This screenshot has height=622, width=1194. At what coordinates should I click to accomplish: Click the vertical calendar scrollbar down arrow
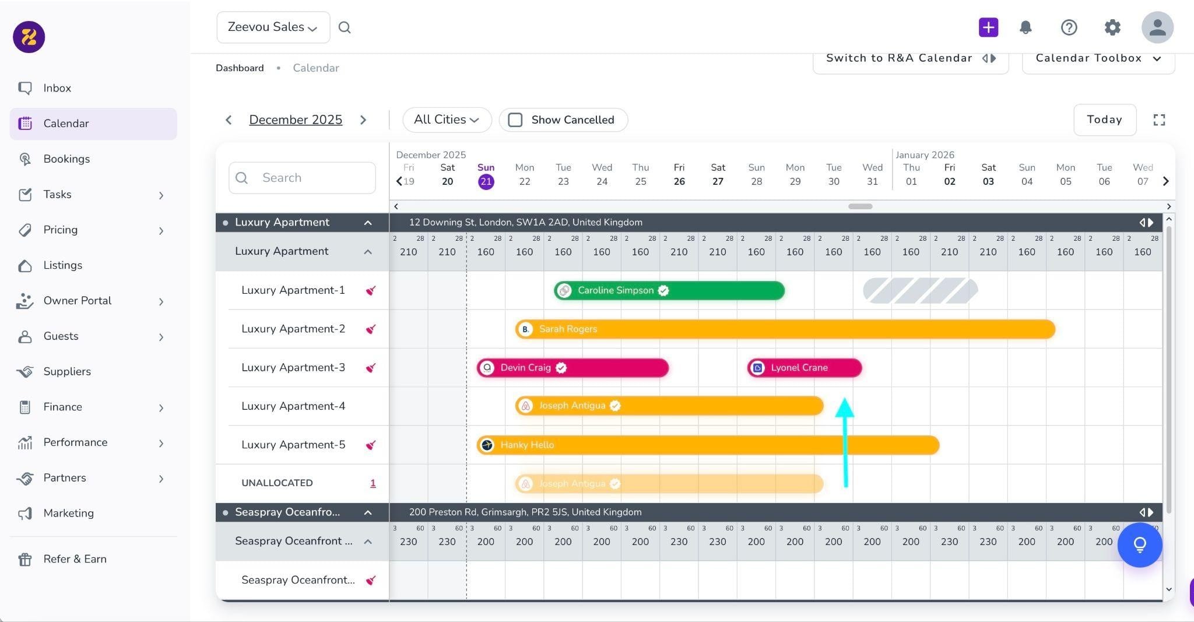pos(1168,589)
